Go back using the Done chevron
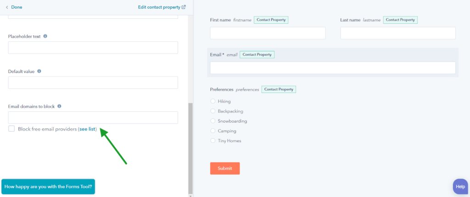470x197 pixels. click(7, 7)
